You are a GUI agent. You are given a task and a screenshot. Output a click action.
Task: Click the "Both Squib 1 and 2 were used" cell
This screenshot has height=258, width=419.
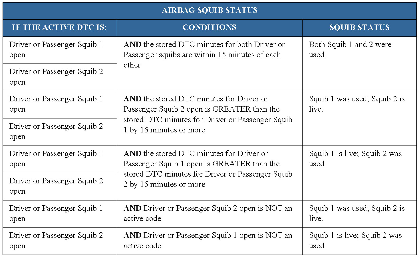350,50
